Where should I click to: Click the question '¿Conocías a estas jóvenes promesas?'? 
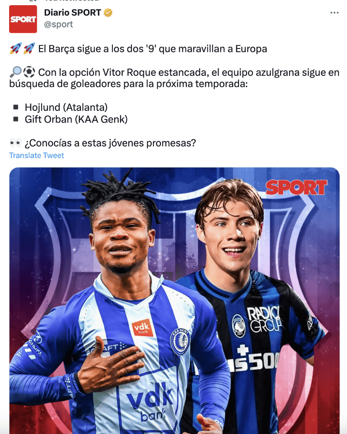110,143
